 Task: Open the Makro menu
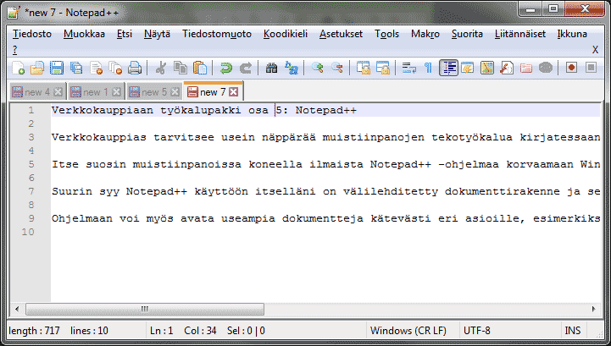pyautogui.click(x=425, y=34)
